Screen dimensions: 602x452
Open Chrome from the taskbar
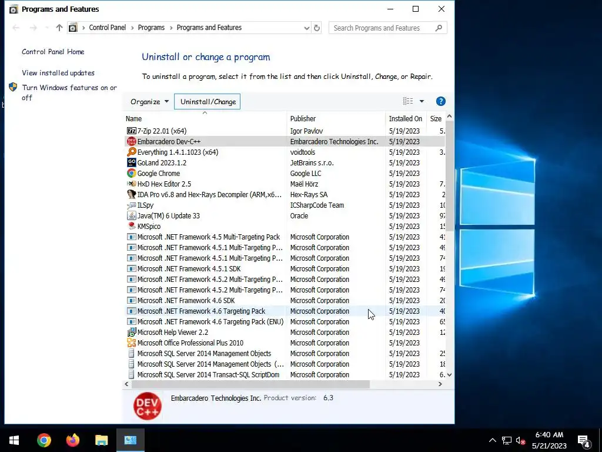tap(44, 440)
